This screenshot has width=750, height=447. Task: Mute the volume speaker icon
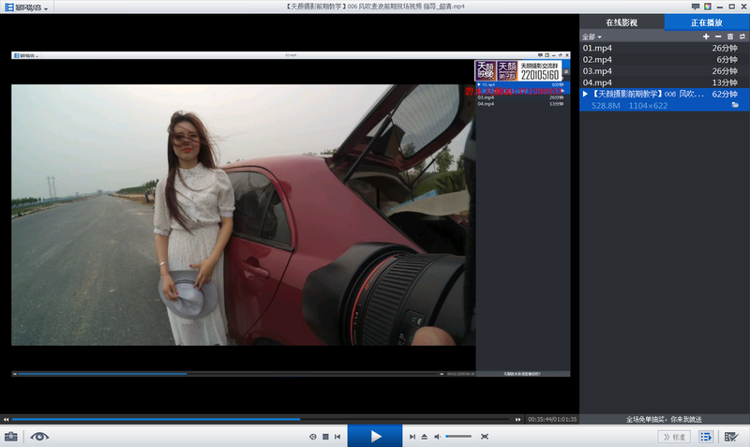[x=437, y=437]
